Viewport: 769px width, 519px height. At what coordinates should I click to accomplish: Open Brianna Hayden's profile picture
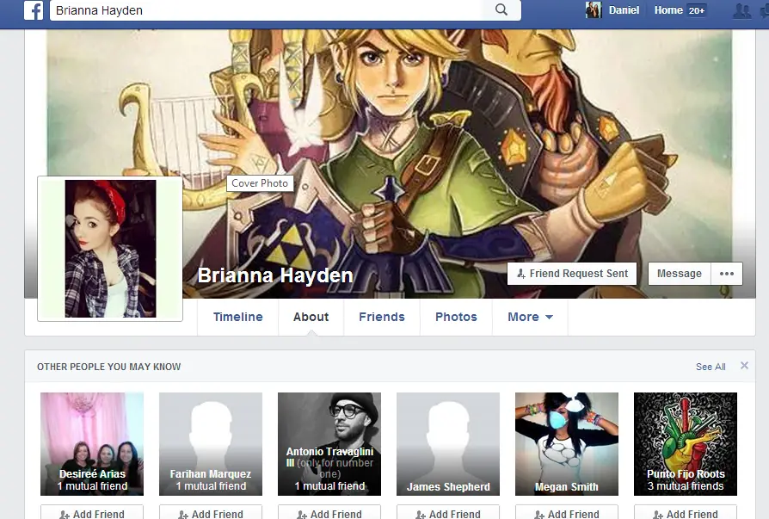(x=110, y=249)
